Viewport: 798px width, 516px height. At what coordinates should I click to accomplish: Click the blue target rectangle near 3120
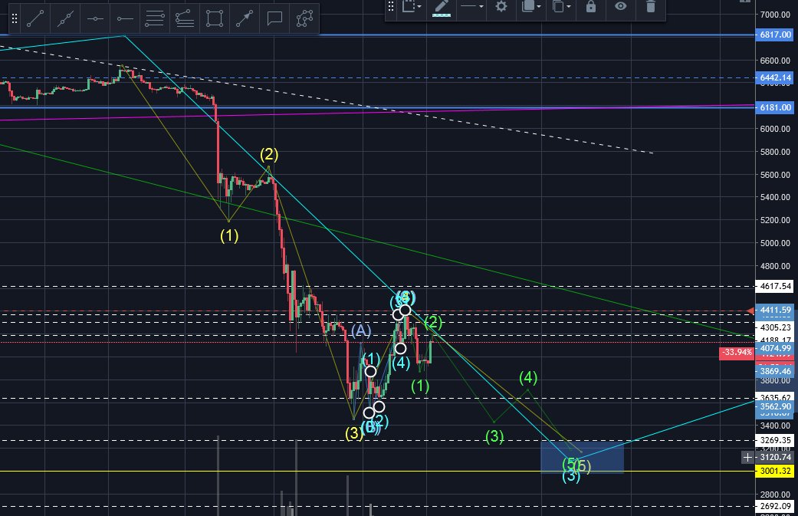pos(583,457)
